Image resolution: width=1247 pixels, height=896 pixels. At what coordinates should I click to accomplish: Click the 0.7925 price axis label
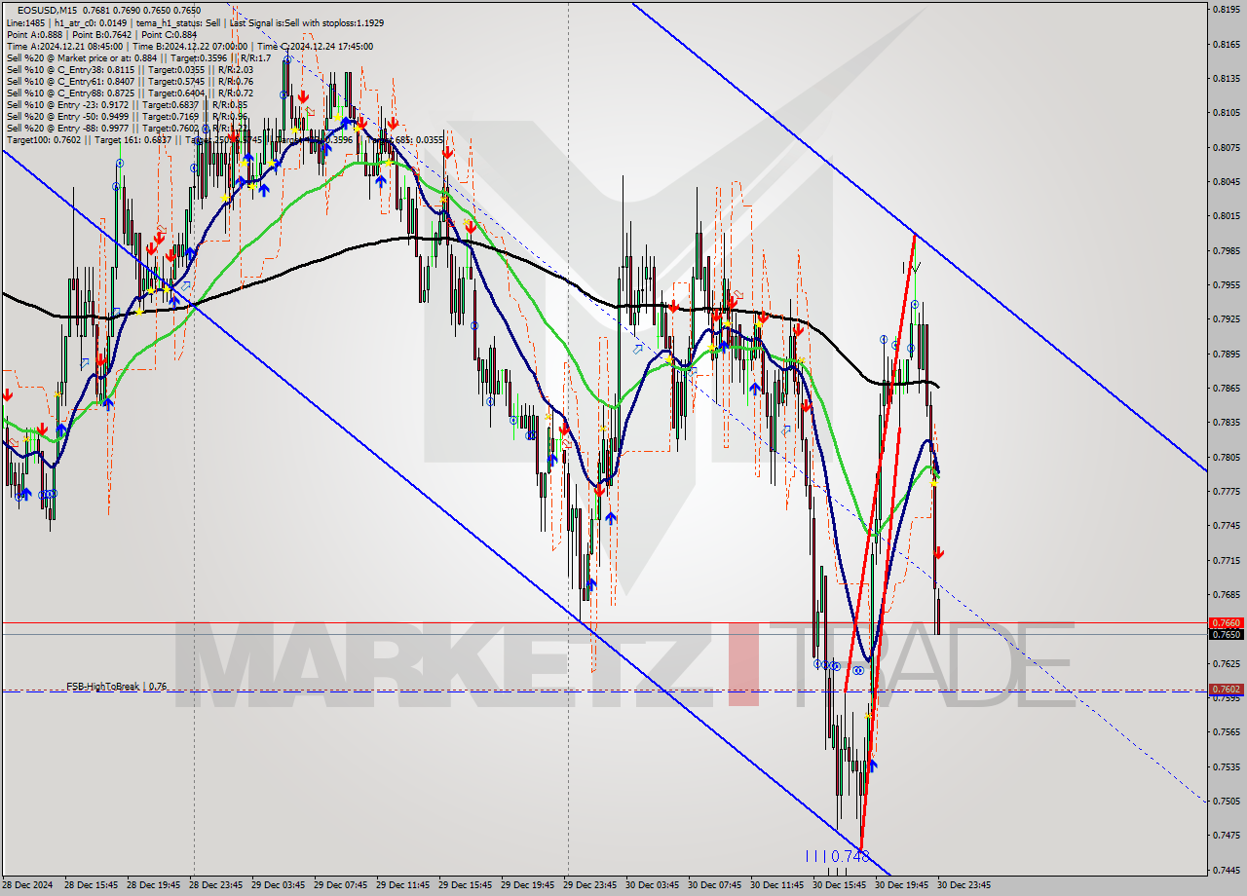point(1227,319)
